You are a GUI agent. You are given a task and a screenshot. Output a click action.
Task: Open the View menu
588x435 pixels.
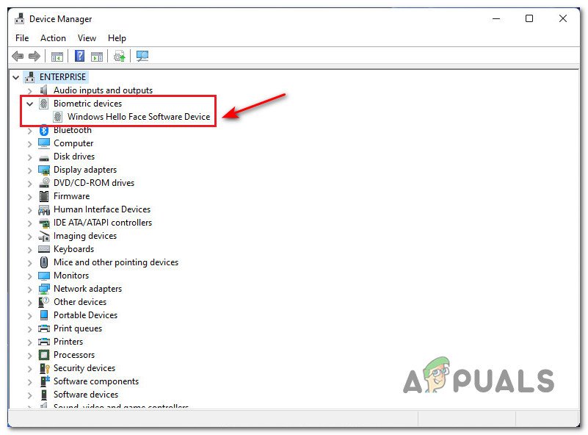(x=87, y=38)
